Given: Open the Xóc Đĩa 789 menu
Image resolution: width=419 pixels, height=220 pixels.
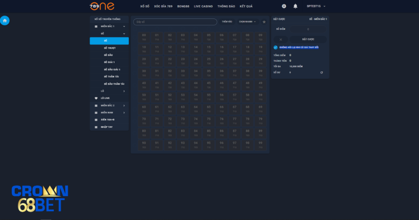Looking at the screenshot, I should tap(163, 6).
